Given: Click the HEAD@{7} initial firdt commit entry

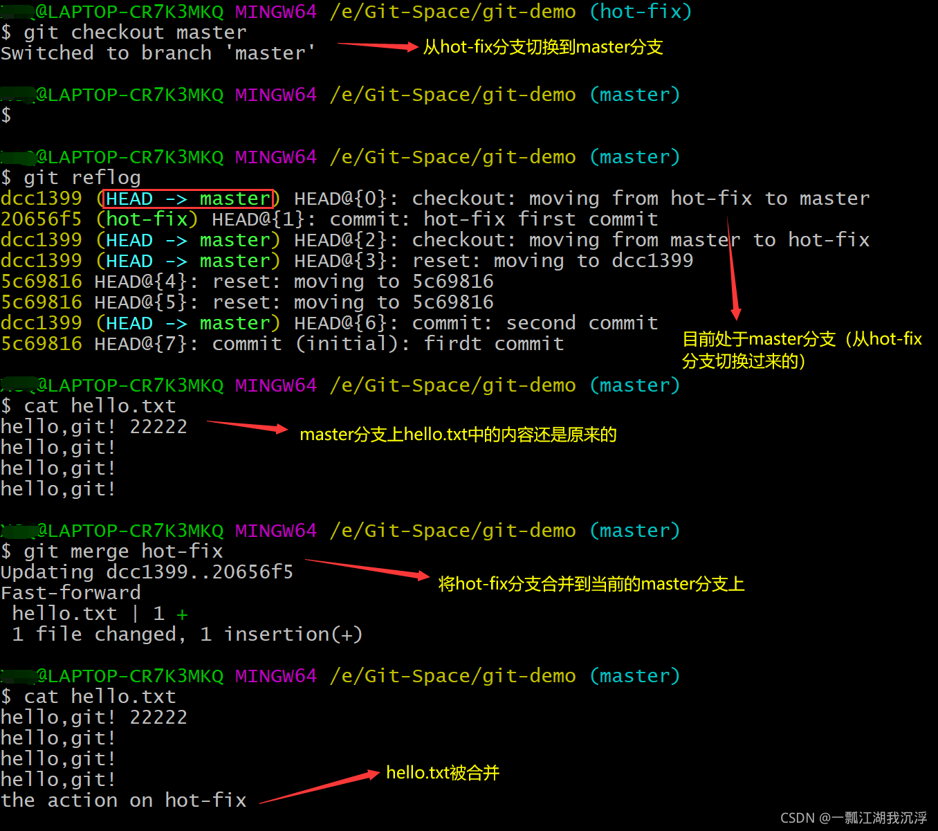Looking at the screenshot, I should point(283,344).
